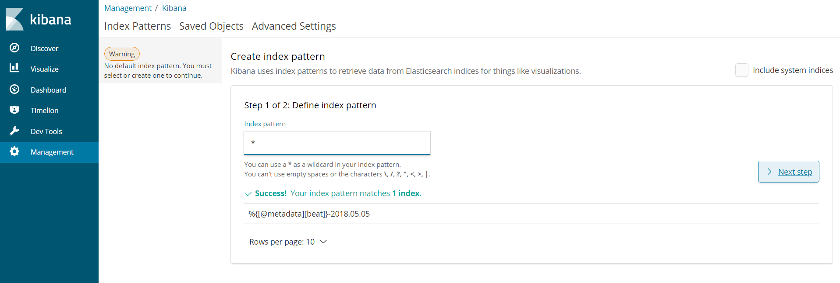Click the chevron icon in Next step button
Viewport: 840px width, 283px height.
click(x=769, y=172)
